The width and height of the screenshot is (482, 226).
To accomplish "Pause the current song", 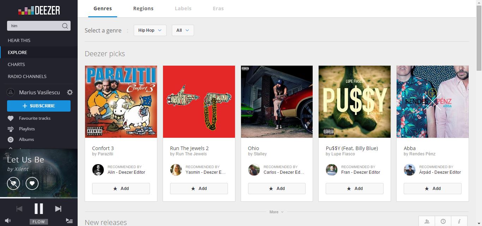I will point(39,209).
